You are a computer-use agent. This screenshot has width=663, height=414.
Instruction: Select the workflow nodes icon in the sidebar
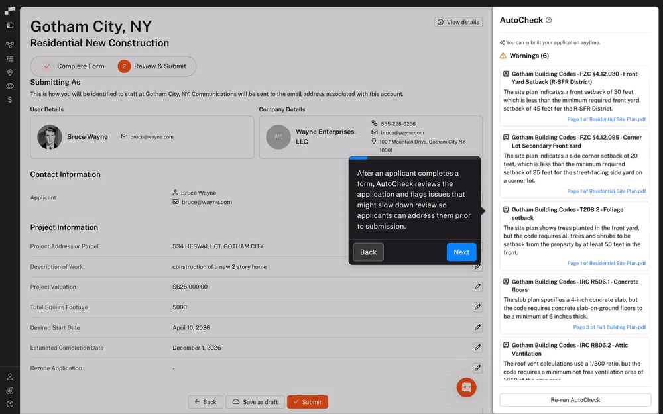10,44
